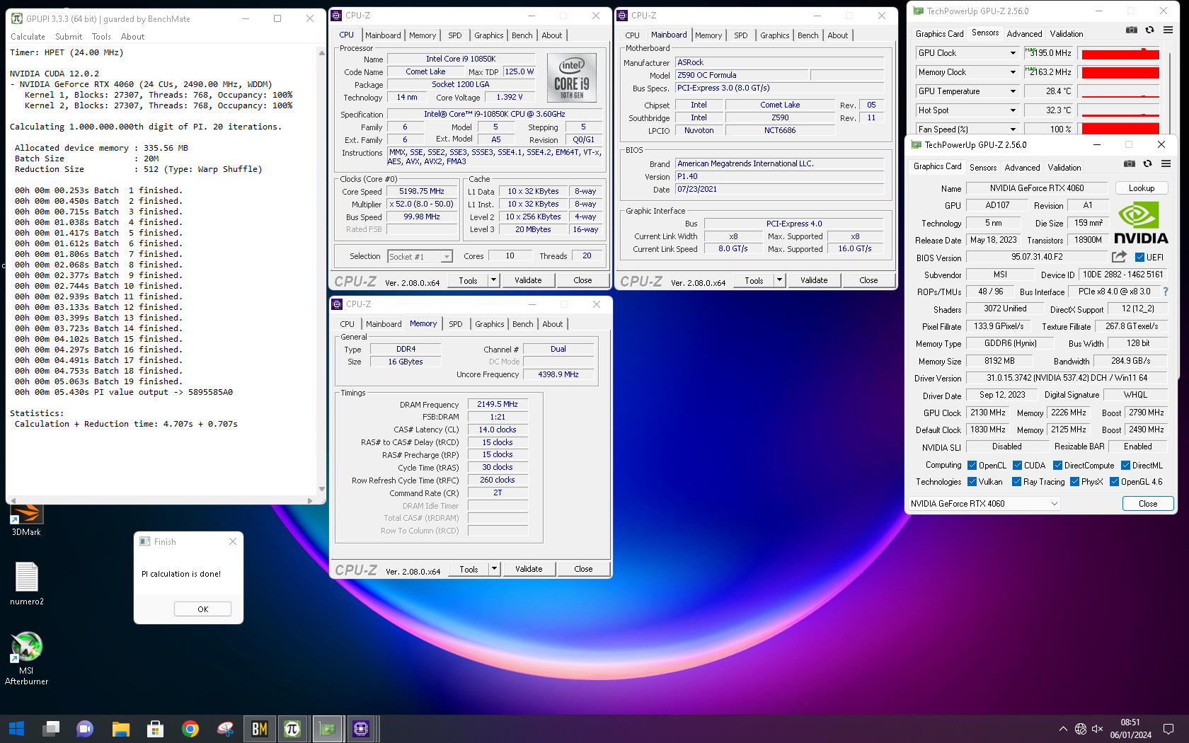1189x743 pixels.
Task: Open Google Chrome from the taskbar
Action: [190, 729]
